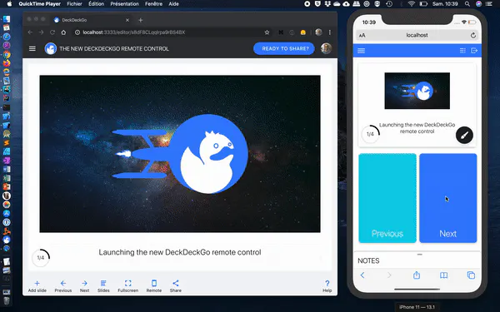Focus the localhost:3333 address bar

[172, 32]
